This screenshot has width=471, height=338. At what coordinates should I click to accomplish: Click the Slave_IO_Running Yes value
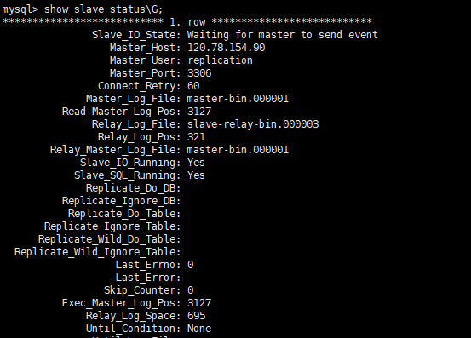(196, 163)
